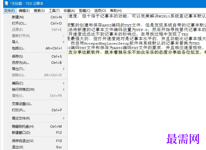Click the TED Notepad title bar icon
Screen dimensions: 206x150
(x=6, y=4)
